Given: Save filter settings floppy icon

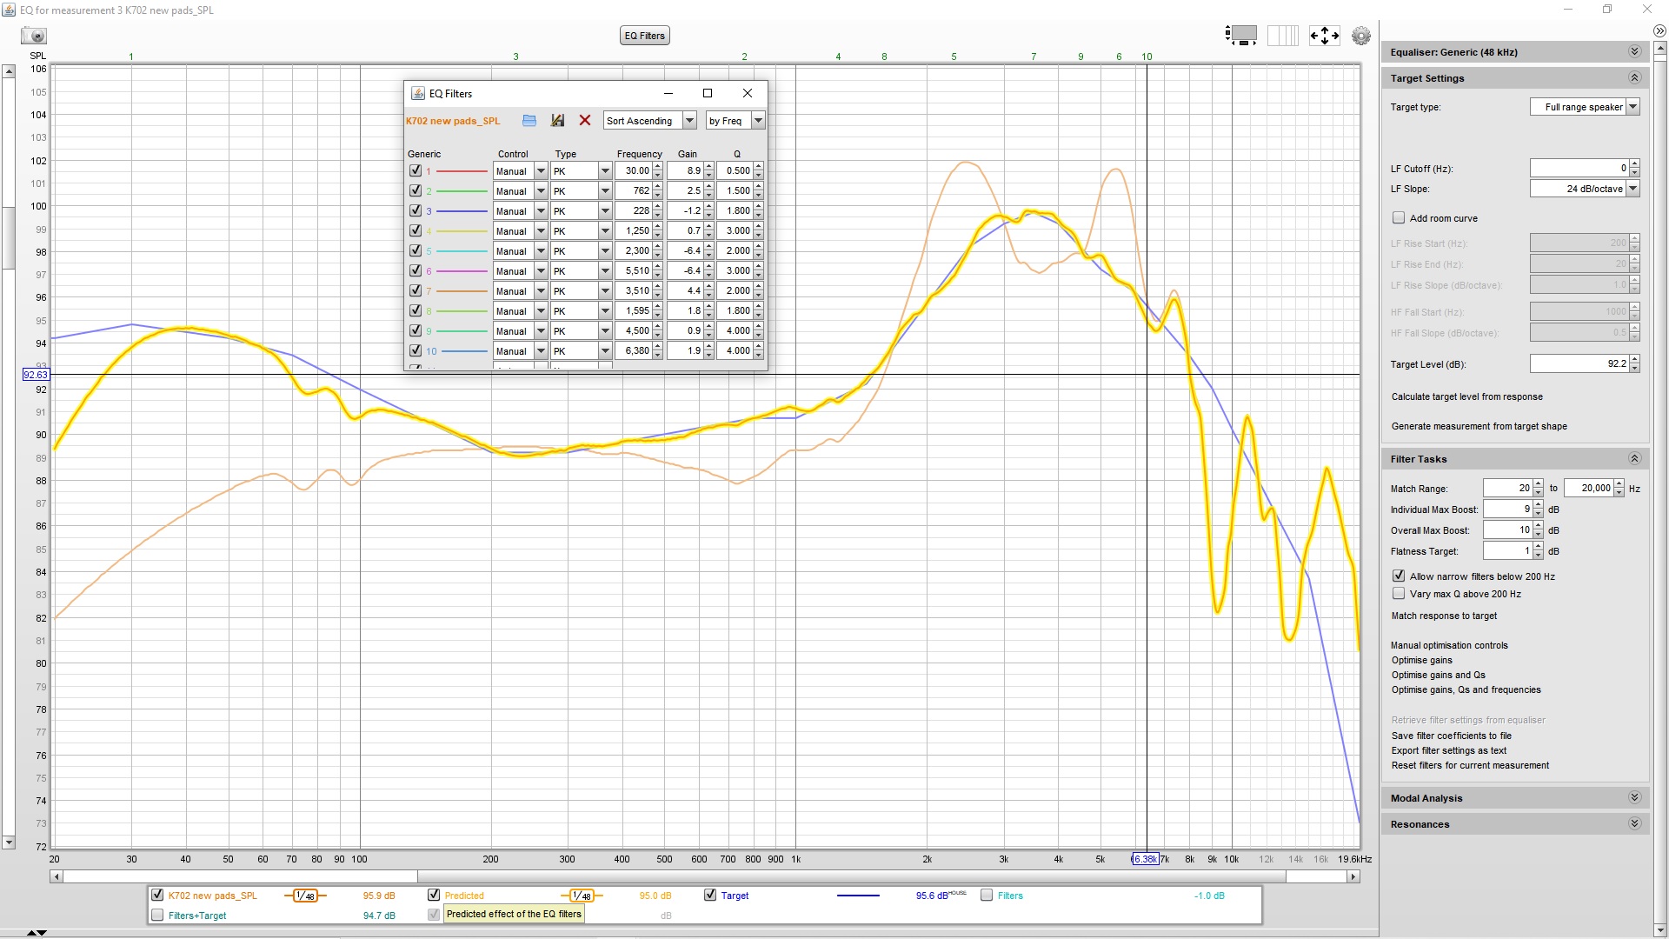Looking at the screenshot, I should tap(557, 121).
